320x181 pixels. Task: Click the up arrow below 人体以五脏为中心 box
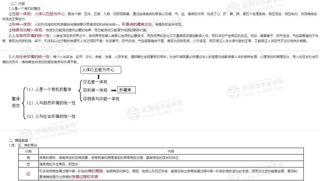tap(98, 77)
